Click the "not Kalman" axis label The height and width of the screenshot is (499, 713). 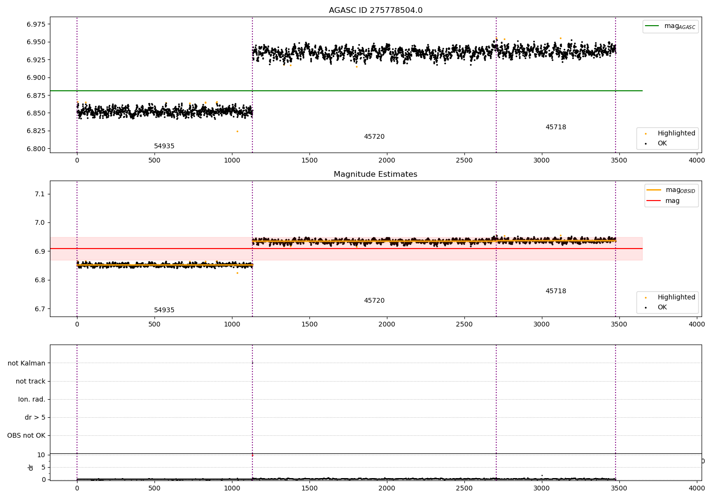click(27, 364)
